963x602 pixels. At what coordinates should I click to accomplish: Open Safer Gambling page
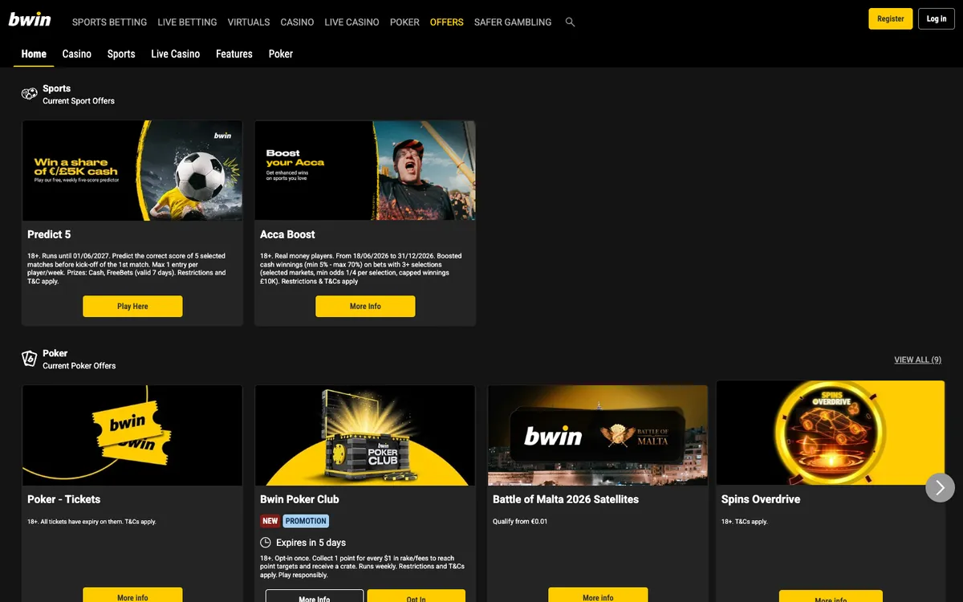(x=513, y=22)
